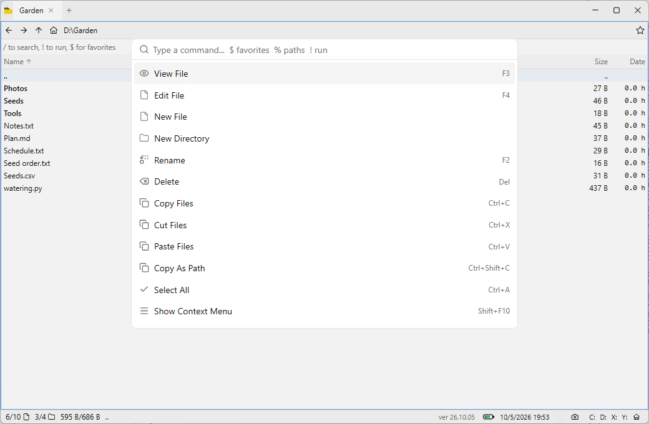Choose Paste Files command
649x424 pixels.
(x=324, y=246)
